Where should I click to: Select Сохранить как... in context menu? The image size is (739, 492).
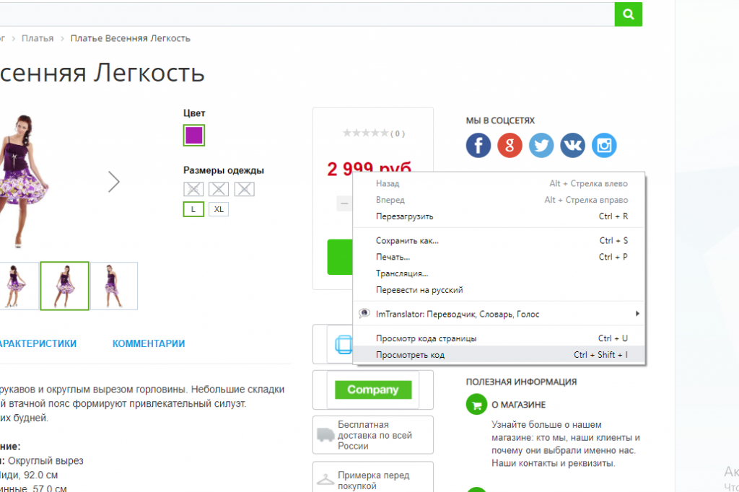pyautogui.click(x=499, y=241)
